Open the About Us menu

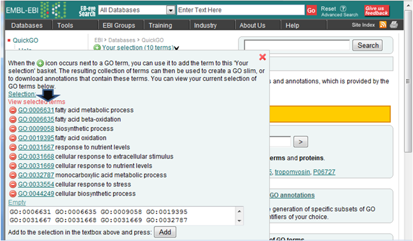[x=253, y=25]
